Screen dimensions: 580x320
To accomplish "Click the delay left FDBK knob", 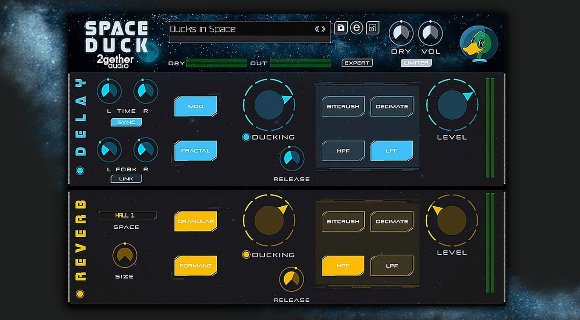I will point(109,150).
